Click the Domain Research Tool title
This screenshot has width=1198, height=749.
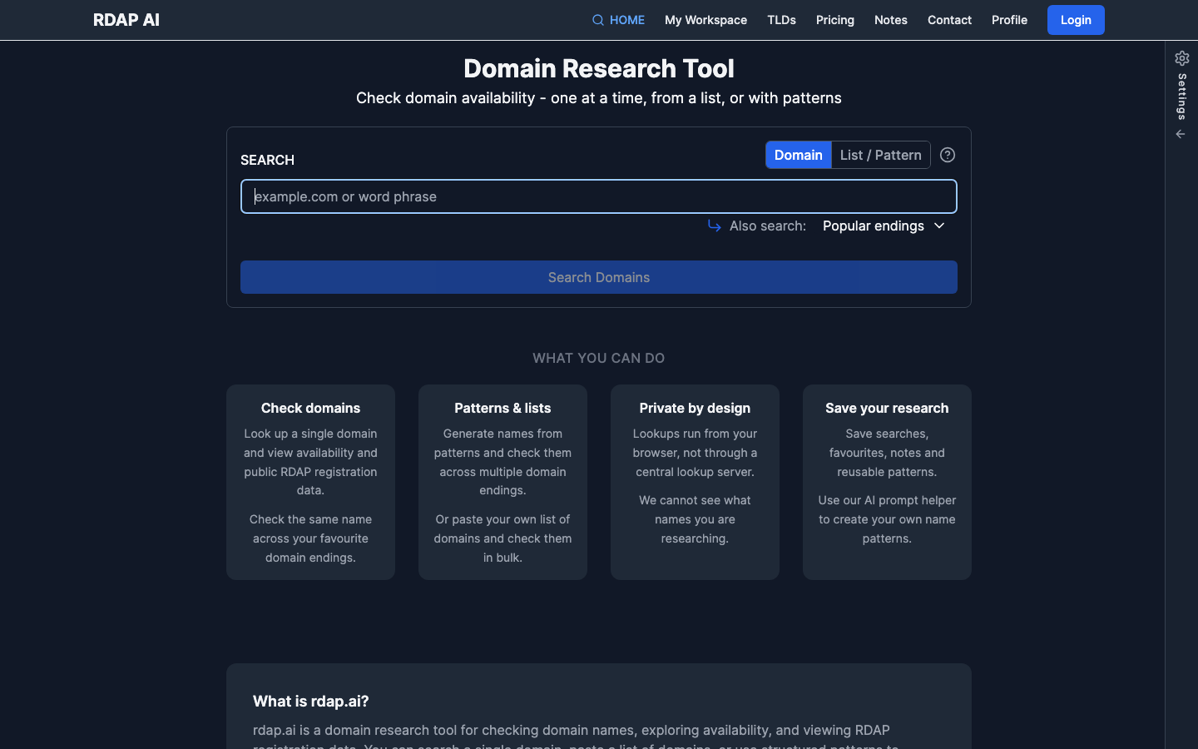(599, 68)
